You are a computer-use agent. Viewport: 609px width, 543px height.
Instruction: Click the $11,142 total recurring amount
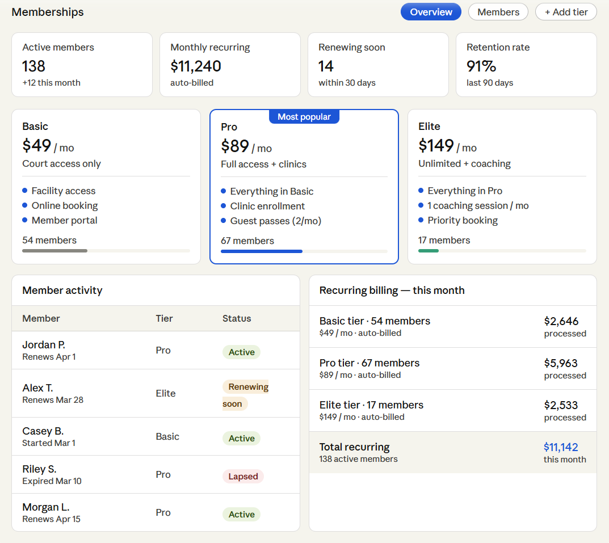(x=560, y=447)
